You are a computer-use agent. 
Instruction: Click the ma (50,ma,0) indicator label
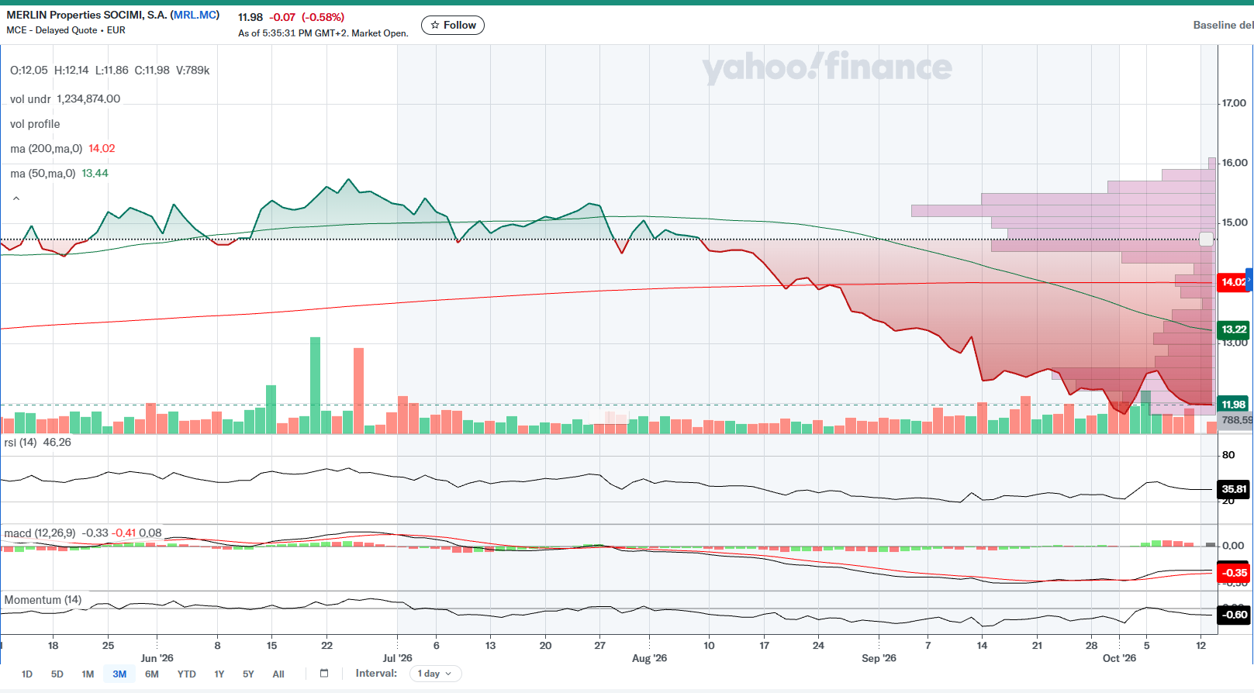pos(43,174)
